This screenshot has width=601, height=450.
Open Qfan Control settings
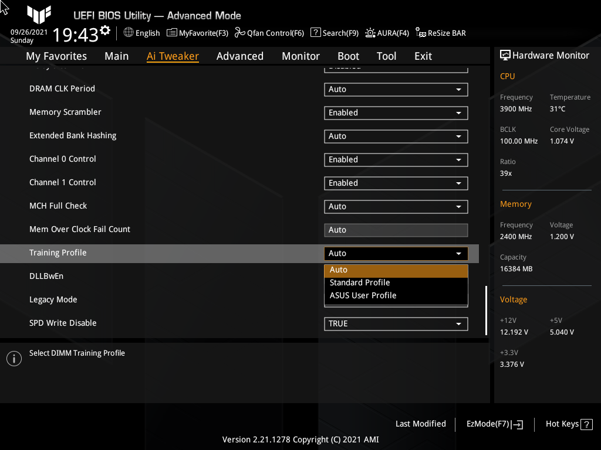click(269, 33)
